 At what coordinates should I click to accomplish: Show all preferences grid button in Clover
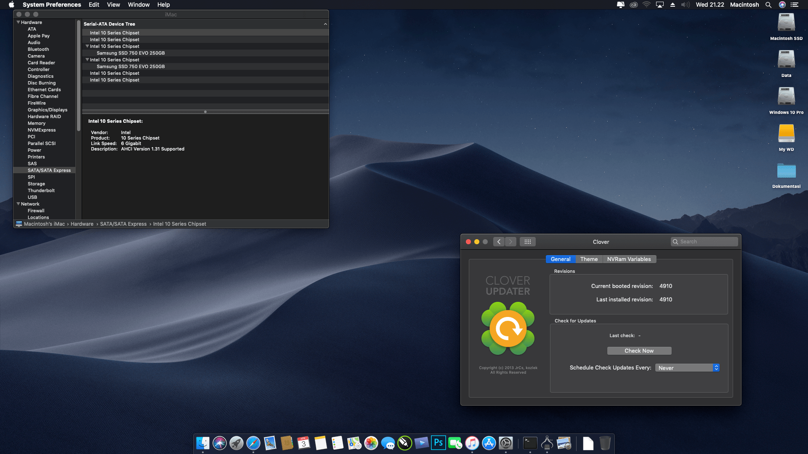coord(528,242)
